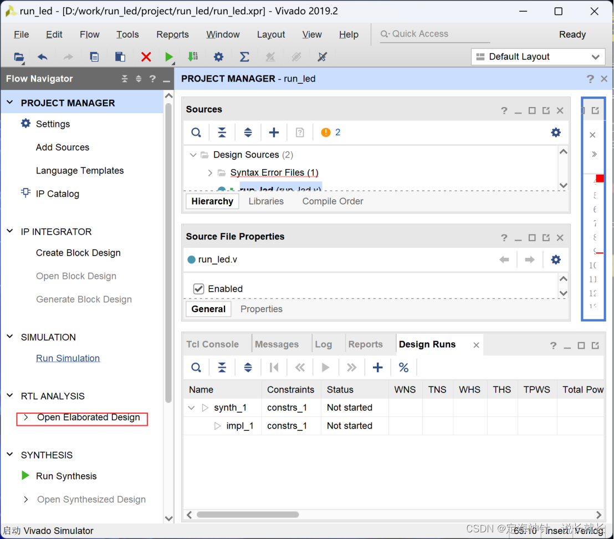Open the Default Layout dropdown
Viewport: 614px width, 539px height.
tap(538, 57)
